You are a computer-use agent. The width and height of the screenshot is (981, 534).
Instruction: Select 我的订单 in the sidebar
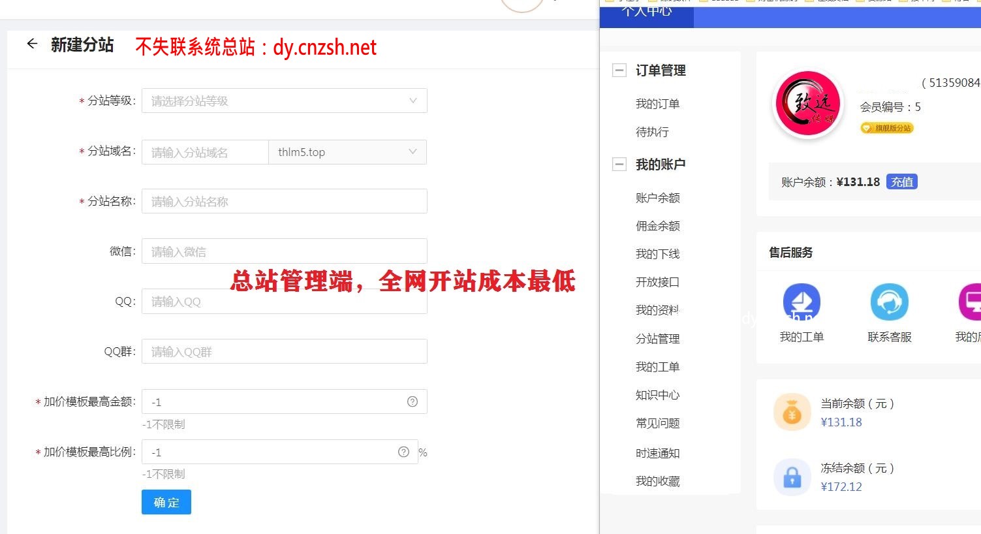658,103
